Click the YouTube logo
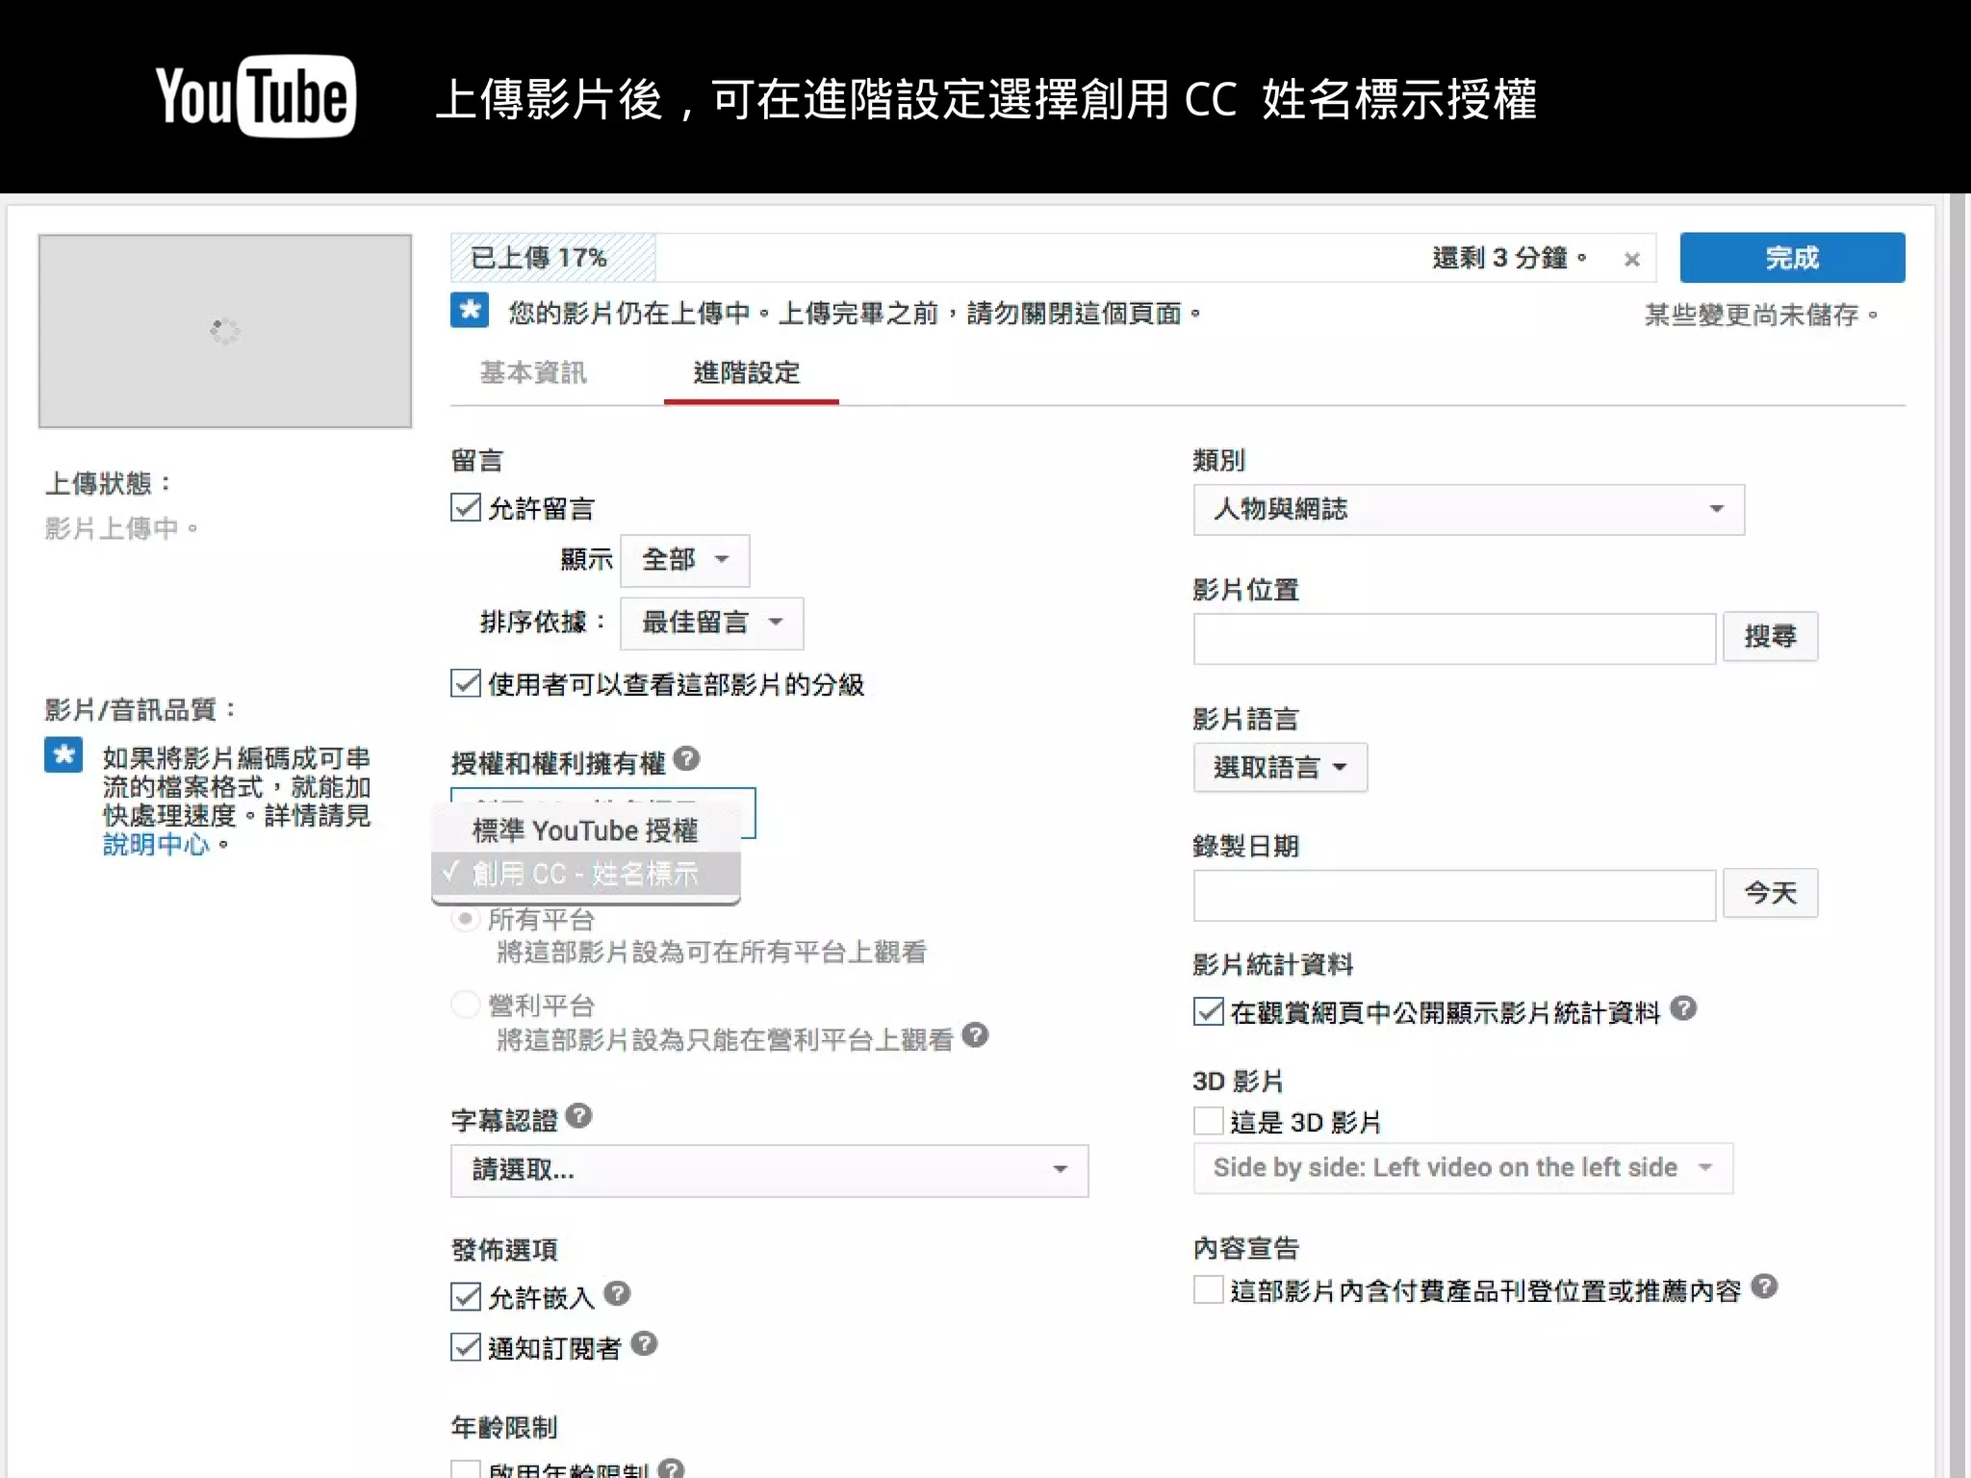Image resolution: width=1971 pixels, height=1478 pixels. [x=256, y=96]
